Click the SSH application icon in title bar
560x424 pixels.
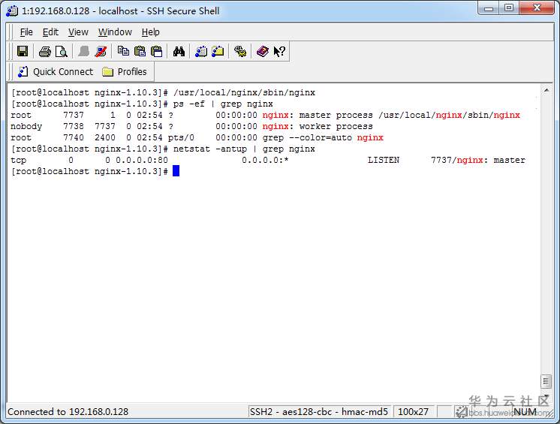coord(12,11)
